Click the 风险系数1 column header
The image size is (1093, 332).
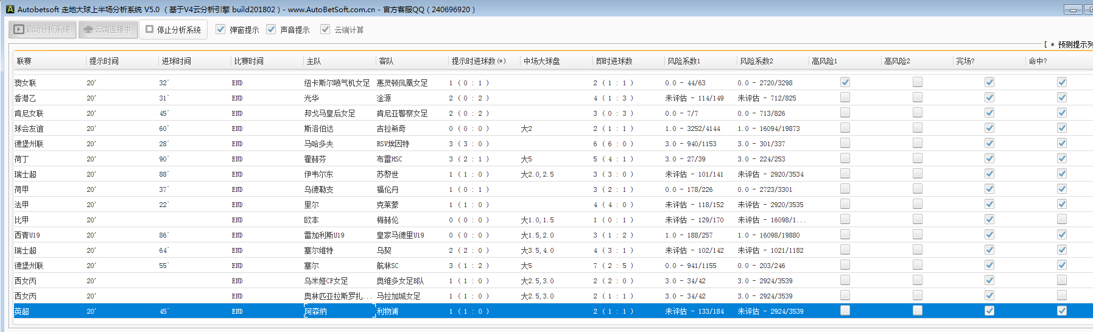(684, 61)
